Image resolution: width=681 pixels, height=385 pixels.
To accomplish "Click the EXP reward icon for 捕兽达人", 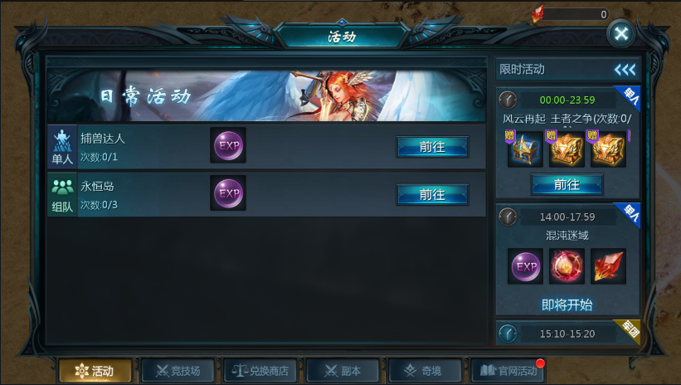I will coord(228,145).
